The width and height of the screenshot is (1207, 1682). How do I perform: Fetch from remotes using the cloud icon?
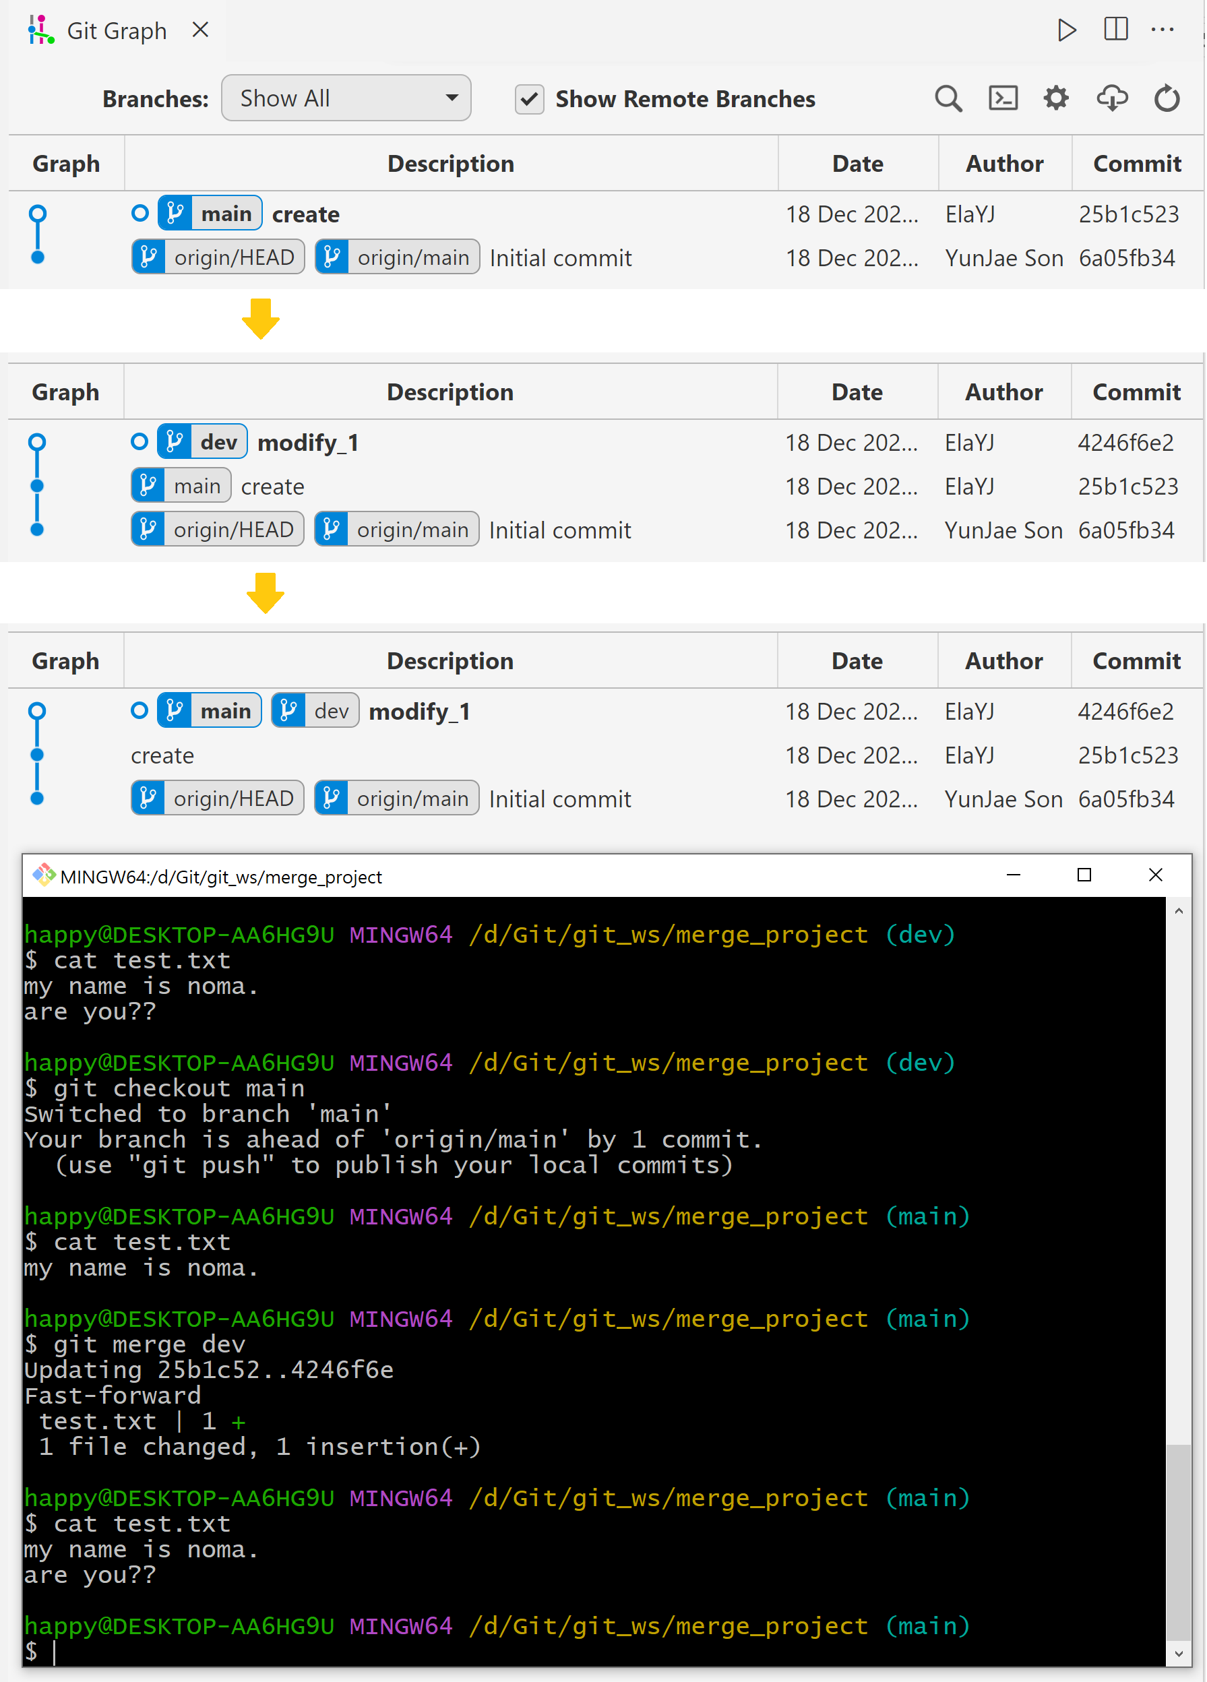(x=1111, y=98)
